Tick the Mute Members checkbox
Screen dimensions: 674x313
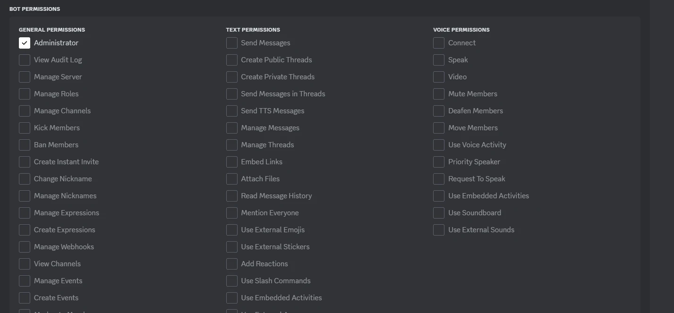pos(439,94)
